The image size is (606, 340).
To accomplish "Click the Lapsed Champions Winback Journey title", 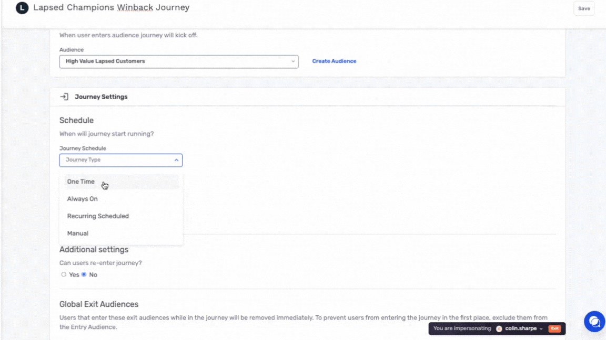I will [111, 8].
